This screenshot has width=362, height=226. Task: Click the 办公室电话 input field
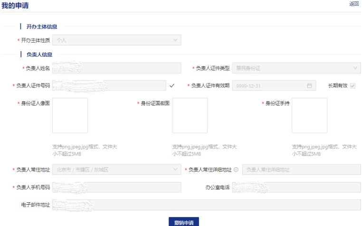(x=296, y=188)
